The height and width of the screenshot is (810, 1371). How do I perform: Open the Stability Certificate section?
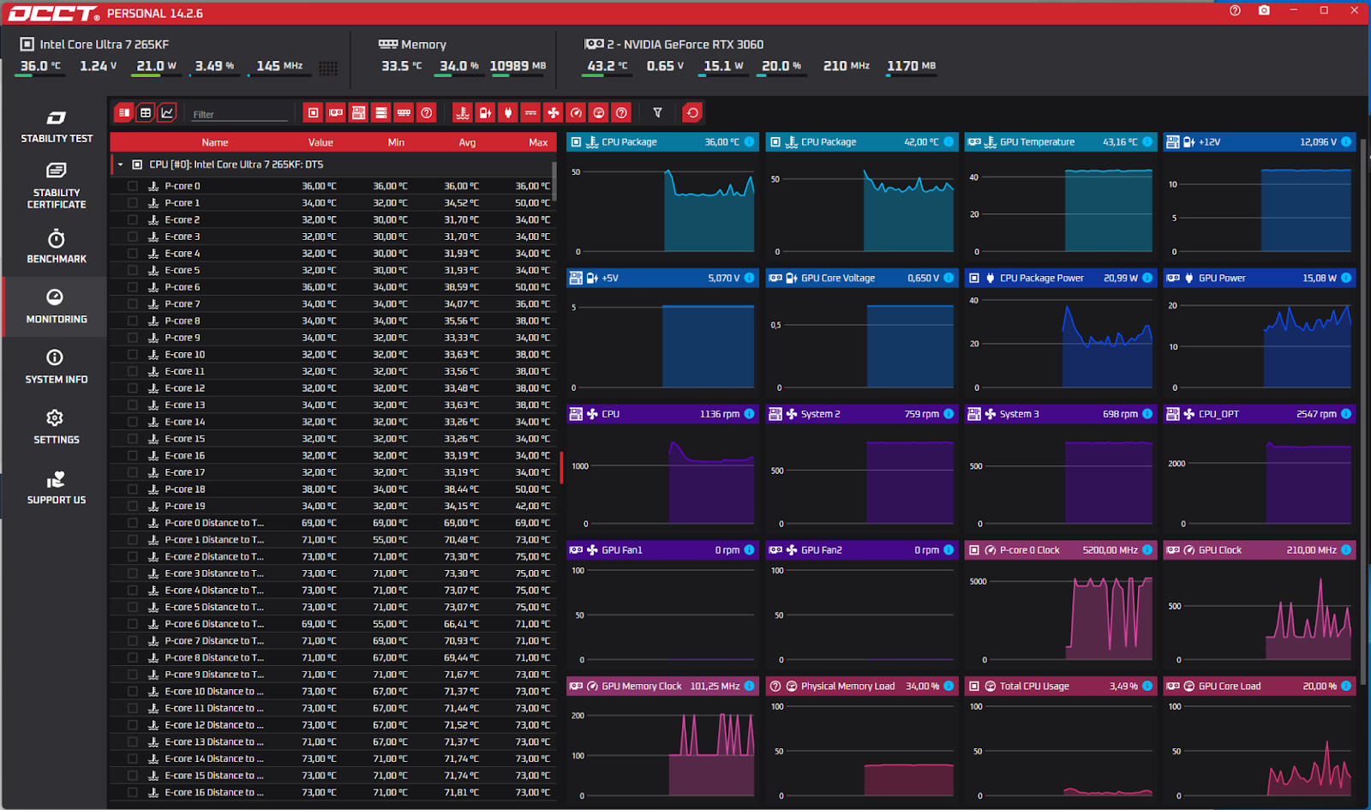pyautogui.click(x=57, y=185)
